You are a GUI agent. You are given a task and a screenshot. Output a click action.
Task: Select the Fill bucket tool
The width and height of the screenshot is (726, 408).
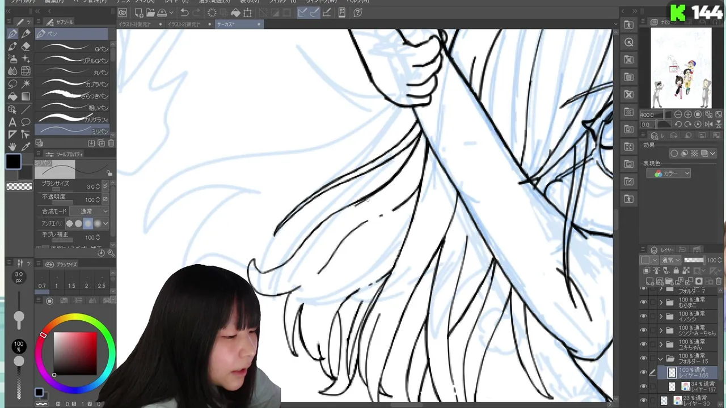point(12,96)
